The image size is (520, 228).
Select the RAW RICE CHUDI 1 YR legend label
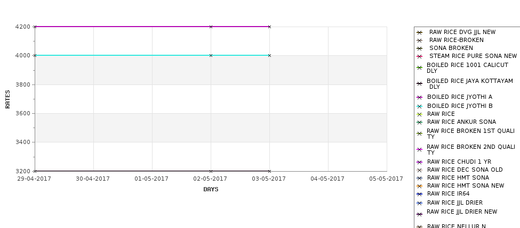pos(459,162)
